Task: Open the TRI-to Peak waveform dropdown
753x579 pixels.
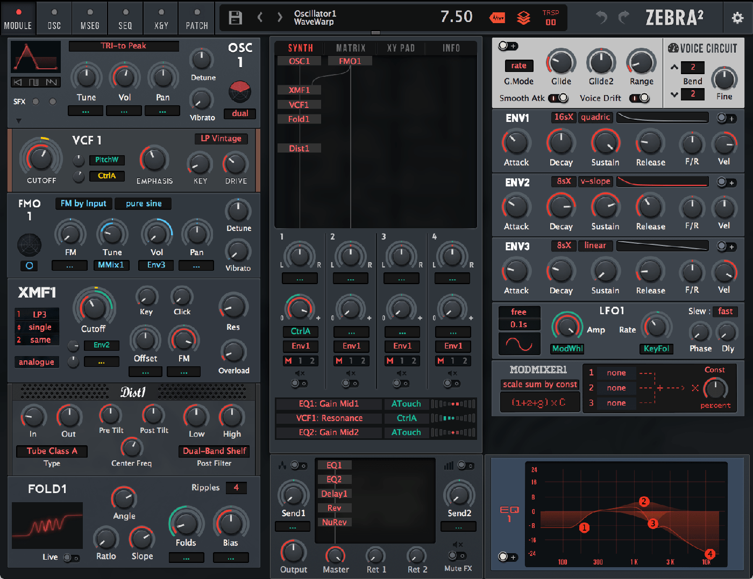Action: [124, 46]
